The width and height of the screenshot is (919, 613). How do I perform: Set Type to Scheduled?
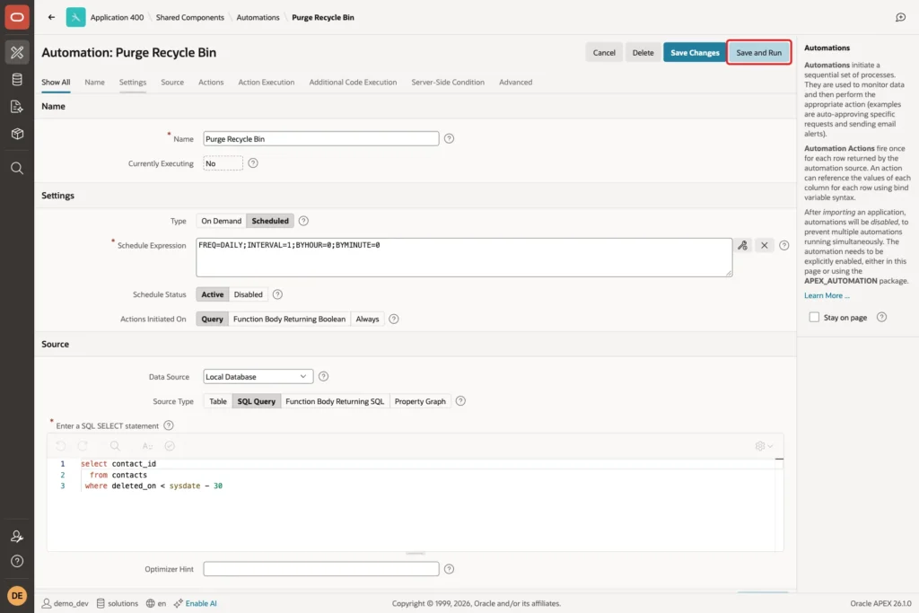[270, 221]
